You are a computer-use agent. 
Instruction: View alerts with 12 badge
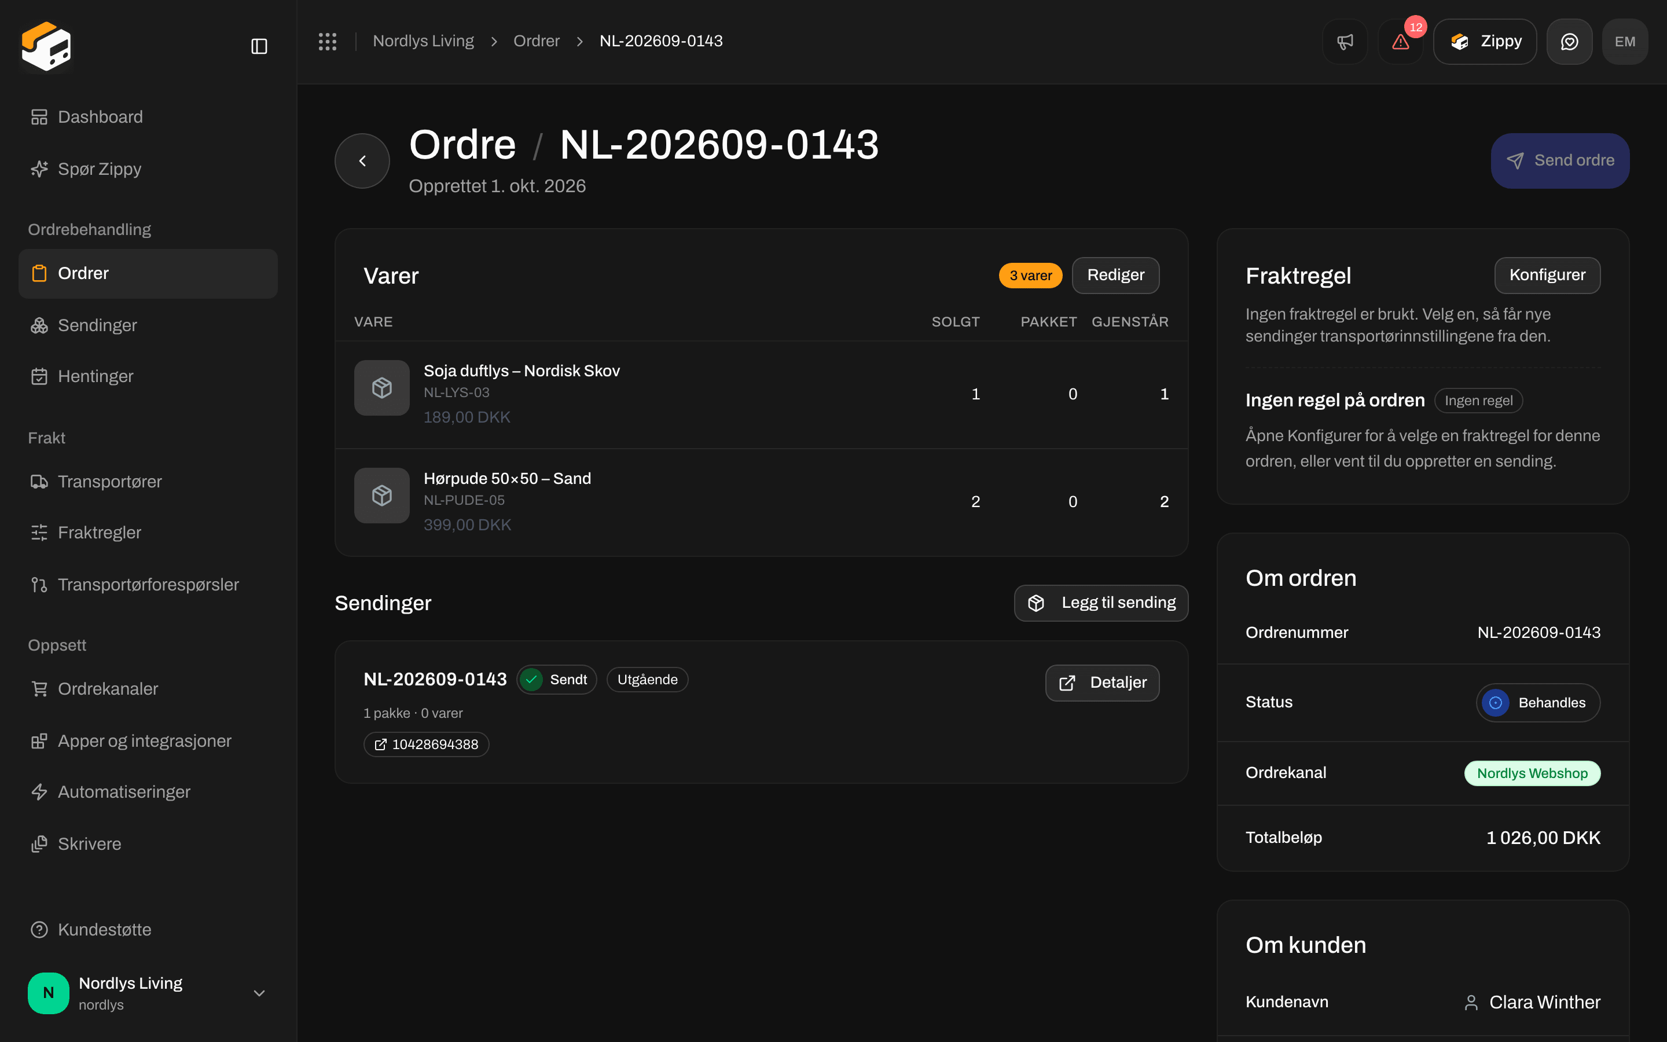coord(1400,41)
